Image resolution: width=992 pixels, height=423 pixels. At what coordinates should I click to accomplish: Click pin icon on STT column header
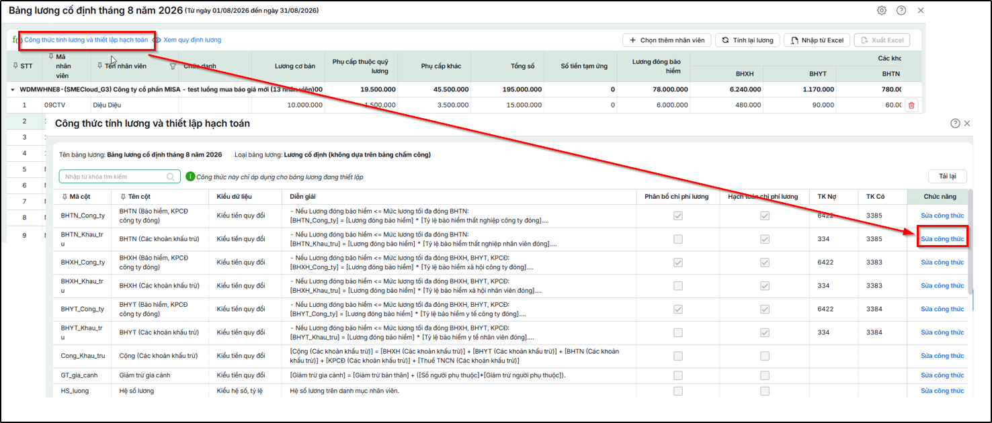(x=16, y=66)
